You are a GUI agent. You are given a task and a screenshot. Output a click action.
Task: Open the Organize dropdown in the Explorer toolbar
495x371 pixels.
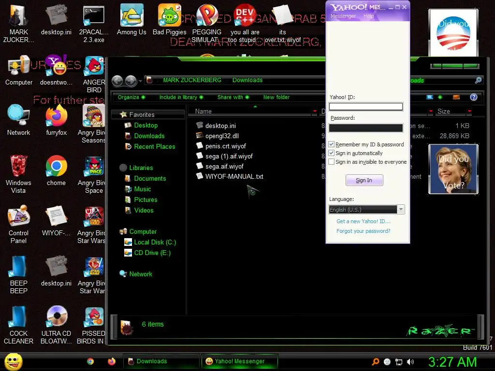[131, 97]
